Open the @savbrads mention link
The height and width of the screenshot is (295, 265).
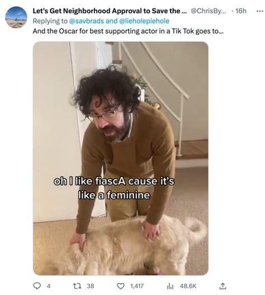pyautogui.click(x=87, y=21)
